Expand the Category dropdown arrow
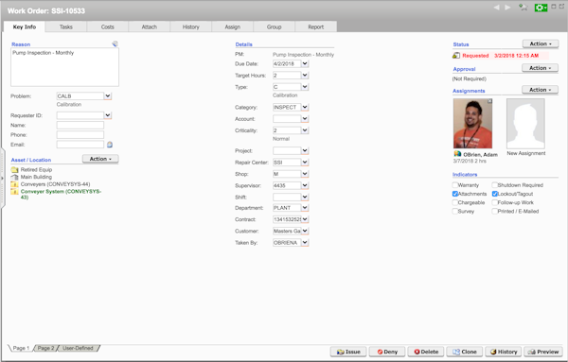 pyautogui.click(x=305, y=107)
